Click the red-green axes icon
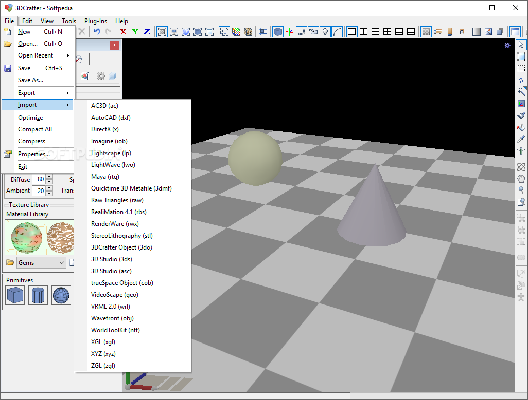This screenshot has width=528, height=400. (290, 31)
